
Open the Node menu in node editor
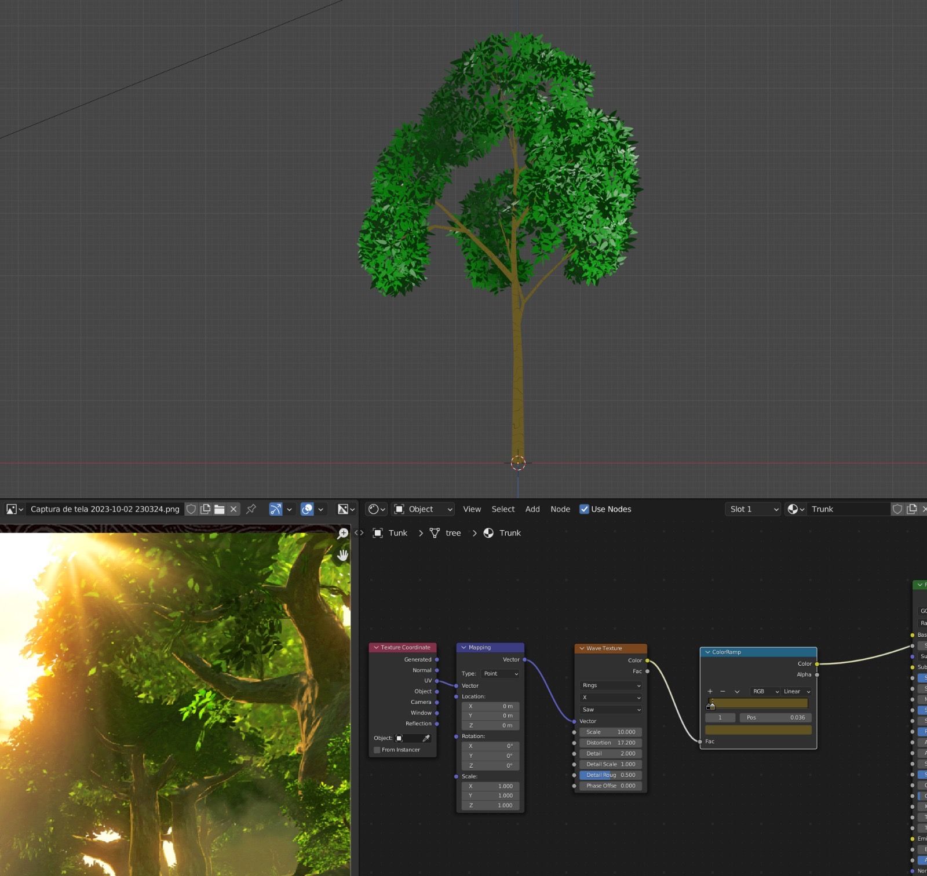[x=560, y=509]
